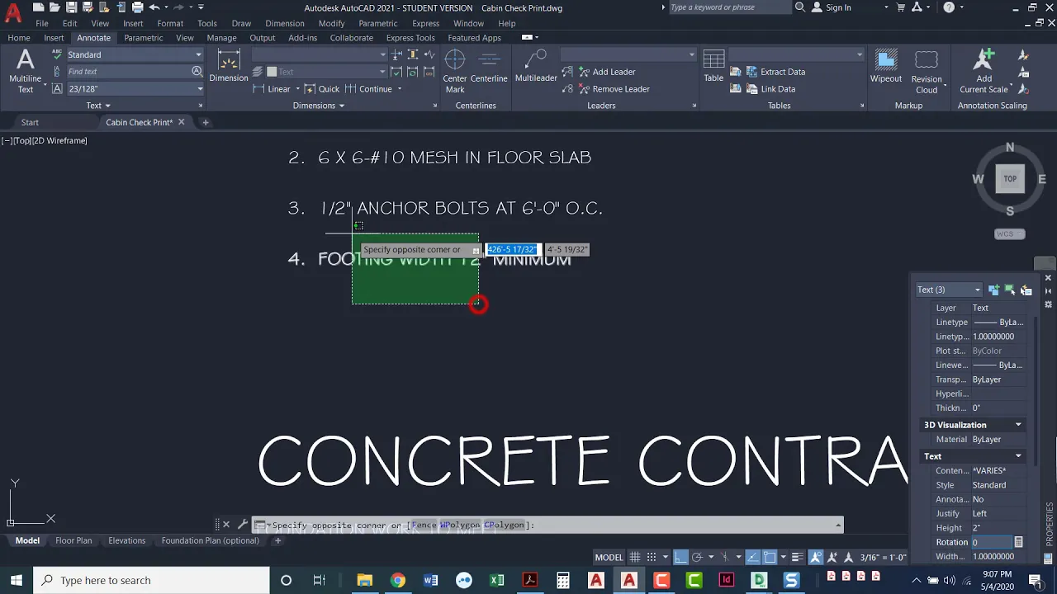The width and height of the screenshot is (1057, 594).
Task: Run spell check ABC icon
Action: click(57, 54)
